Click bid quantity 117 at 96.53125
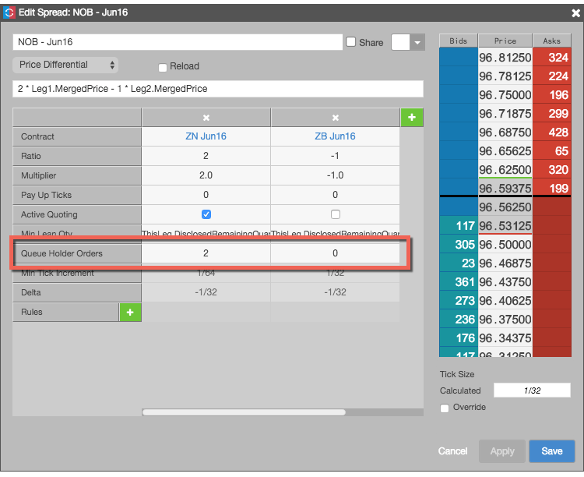584x477 pixels. pos(459,225)
